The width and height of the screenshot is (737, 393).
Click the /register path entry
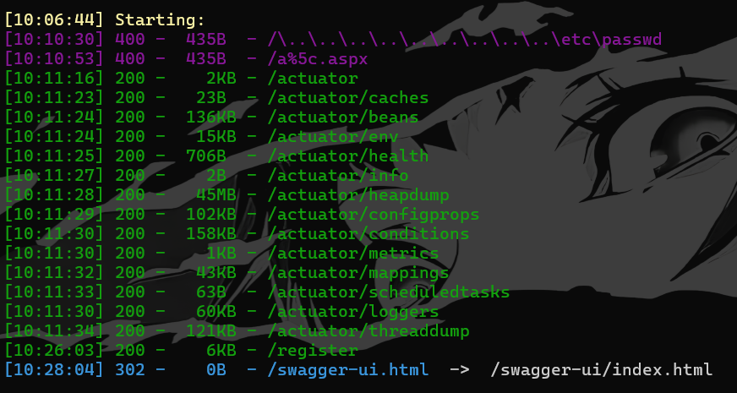click(313, 351)
